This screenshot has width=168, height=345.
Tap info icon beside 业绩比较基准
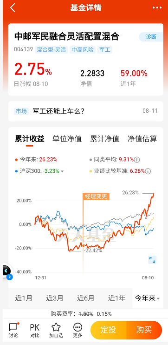click(x=148, y=171)
